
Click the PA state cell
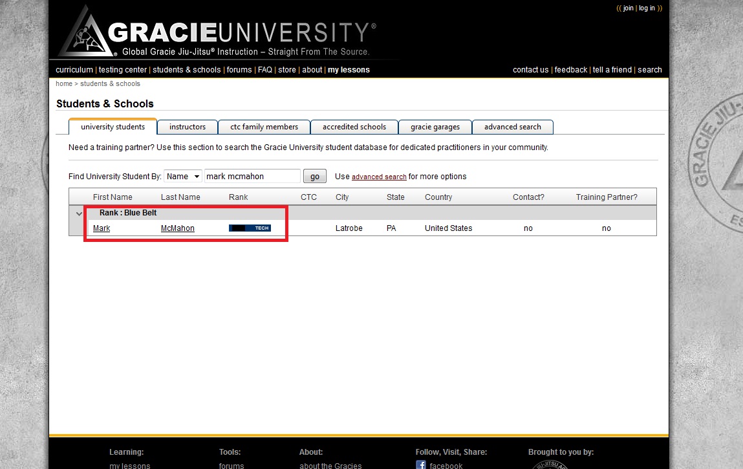[x=391, y=228]
